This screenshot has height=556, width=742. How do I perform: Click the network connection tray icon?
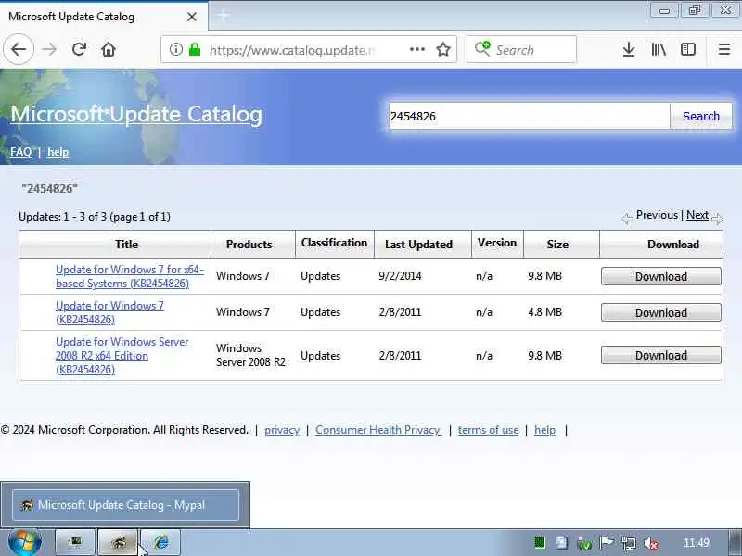pos(629,543)
